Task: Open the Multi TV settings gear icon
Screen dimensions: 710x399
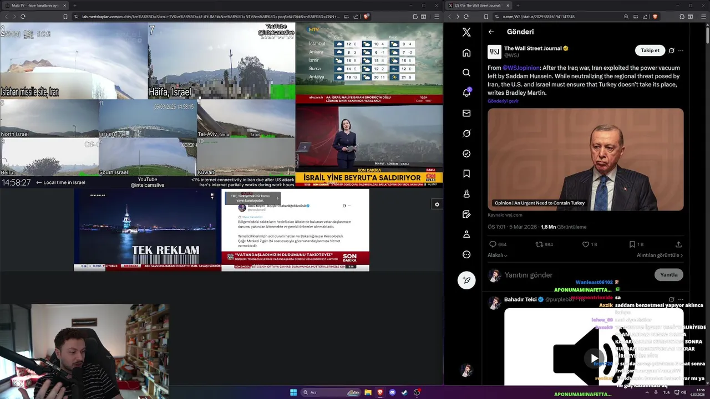Action: tap(437, 204)
